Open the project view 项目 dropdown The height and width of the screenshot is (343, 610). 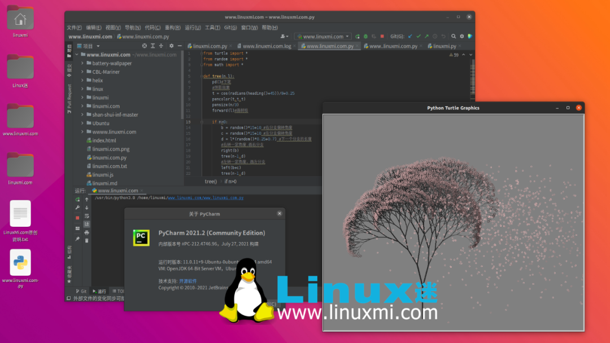[88, 46]
